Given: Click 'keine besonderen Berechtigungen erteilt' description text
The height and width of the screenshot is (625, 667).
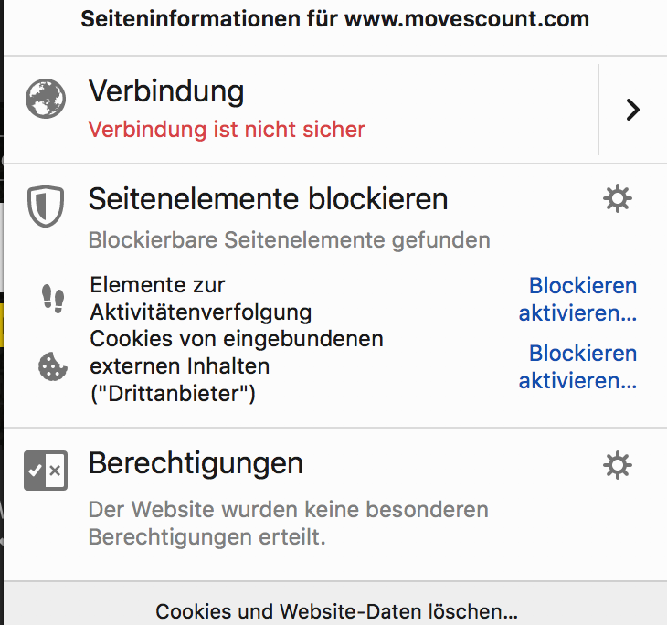Looking at the screenshot, I should click(289, 523).
